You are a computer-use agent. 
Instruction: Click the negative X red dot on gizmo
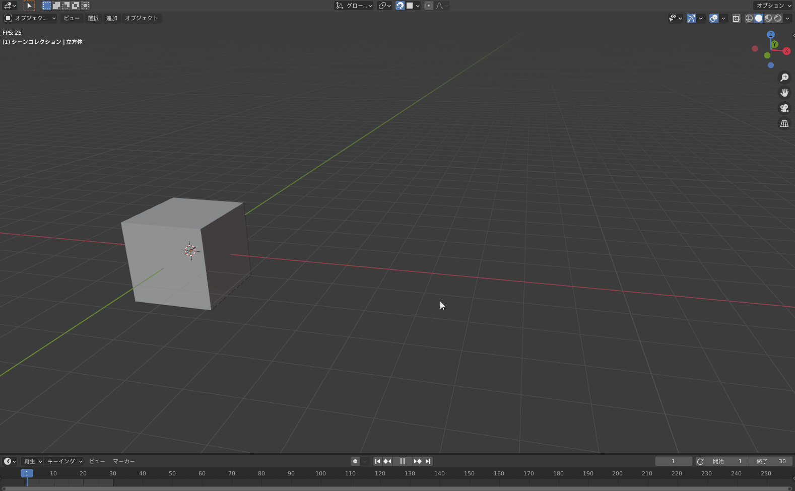pyautogui.click(x=755, y=48)
